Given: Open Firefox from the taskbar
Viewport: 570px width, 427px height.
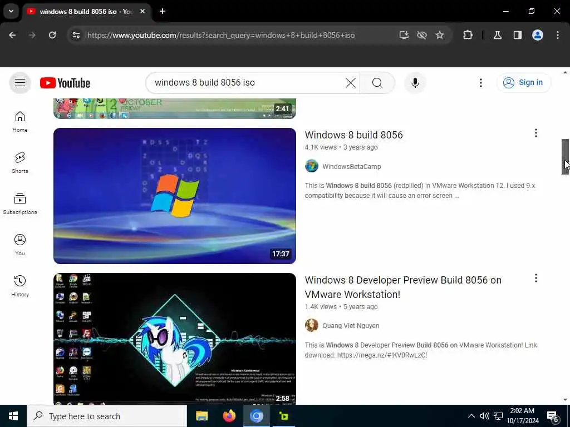Looking at the screenshot, I should click(x=229, y=416).
